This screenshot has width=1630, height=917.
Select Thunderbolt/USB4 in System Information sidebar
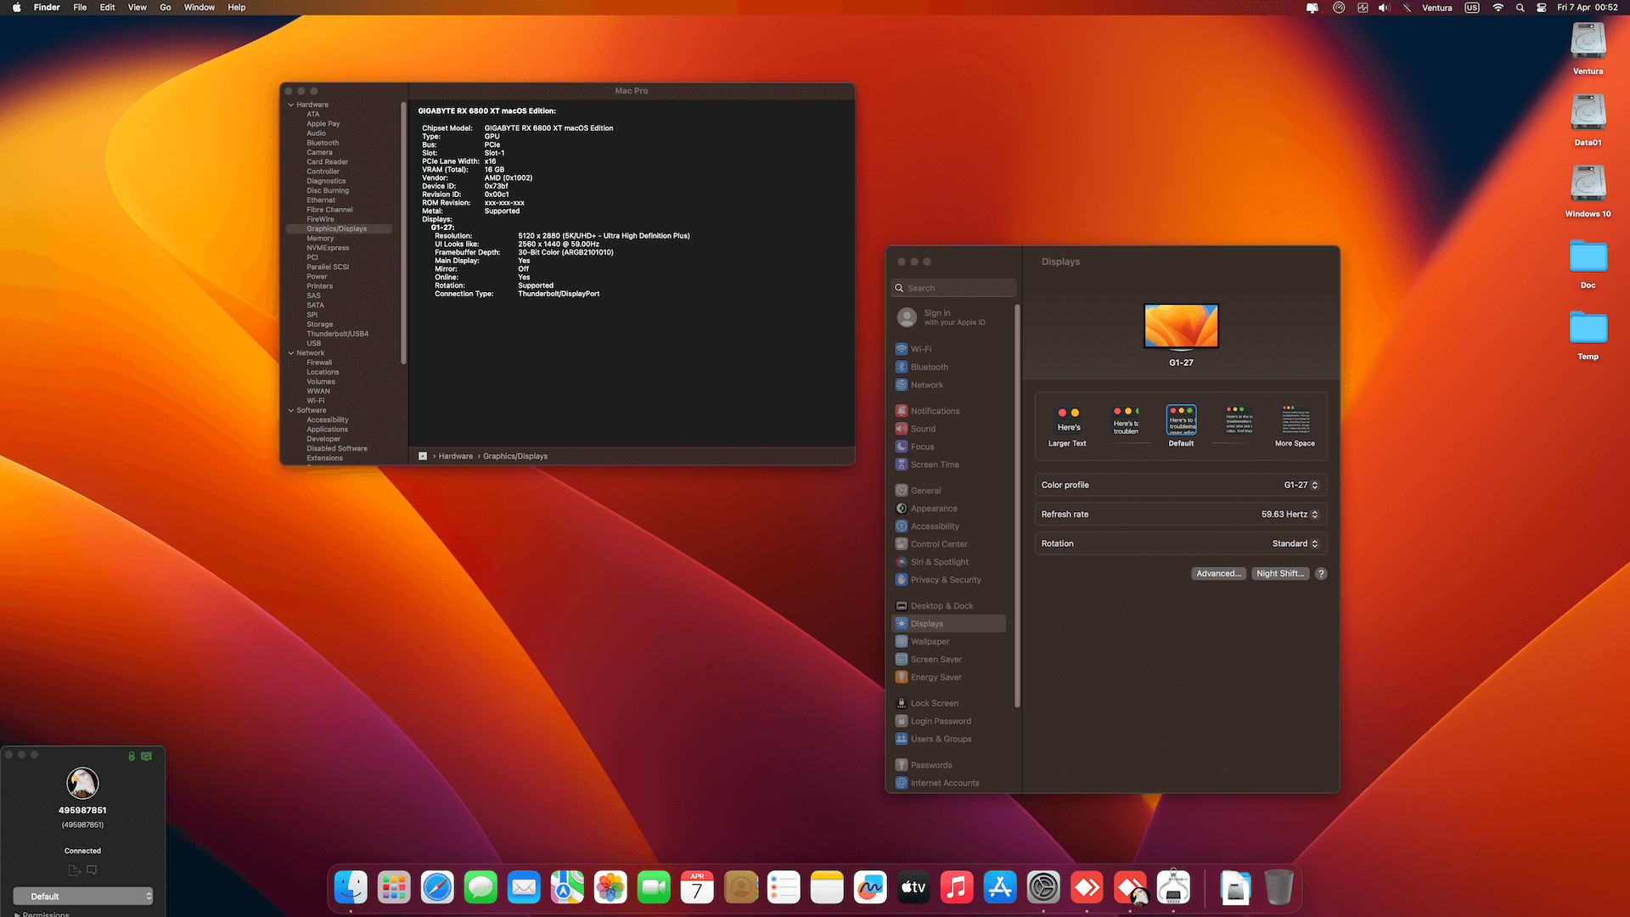(337, 335)
